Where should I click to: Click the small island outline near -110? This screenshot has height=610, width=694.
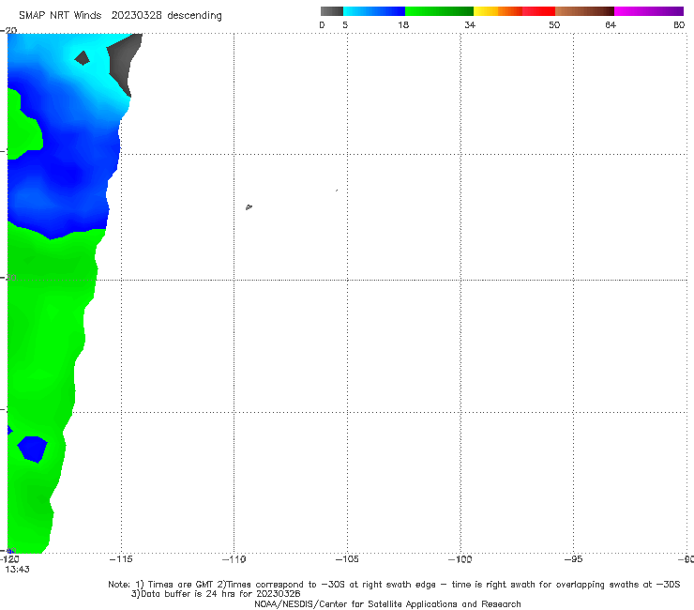pyautogui.click(x=249, y=206)
